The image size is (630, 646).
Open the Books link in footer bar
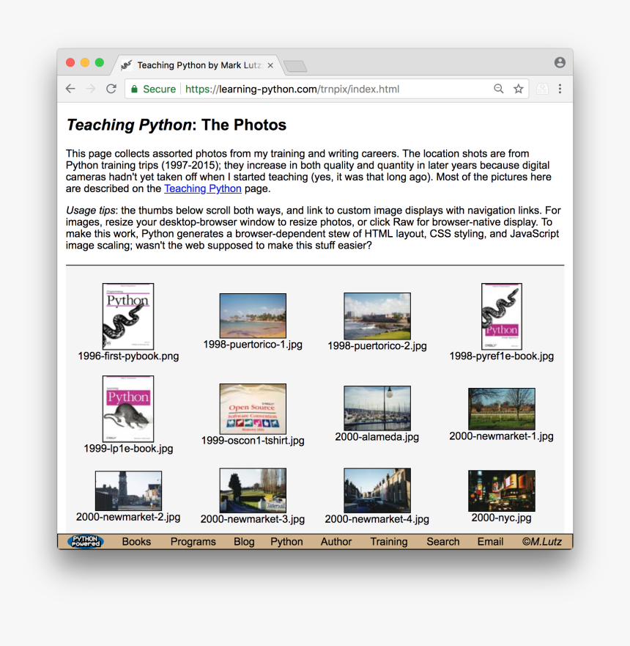click(136, 541)
